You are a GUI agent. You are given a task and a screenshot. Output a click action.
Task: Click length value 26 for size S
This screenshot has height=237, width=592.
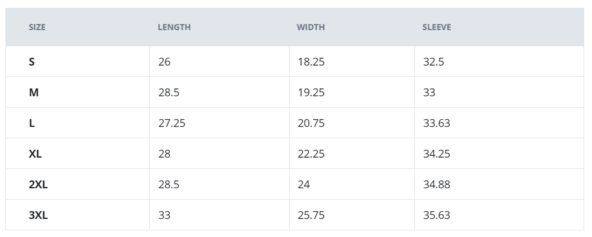point(164,62)
